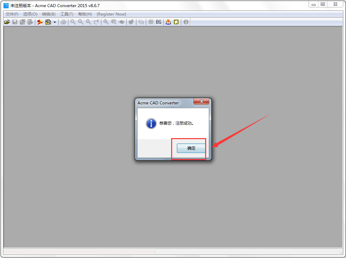Image resolution: width=346 pixels, height=258 pixels.
Task: Select the Zoom Out magnifier icon
Action: [x=73, y=22]
